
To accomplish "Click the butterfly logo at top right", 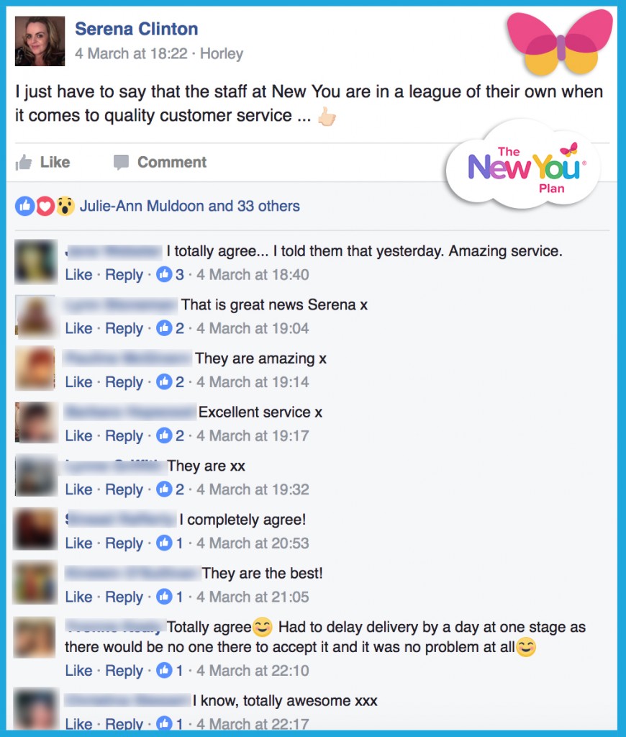I will tap(561, 41).
